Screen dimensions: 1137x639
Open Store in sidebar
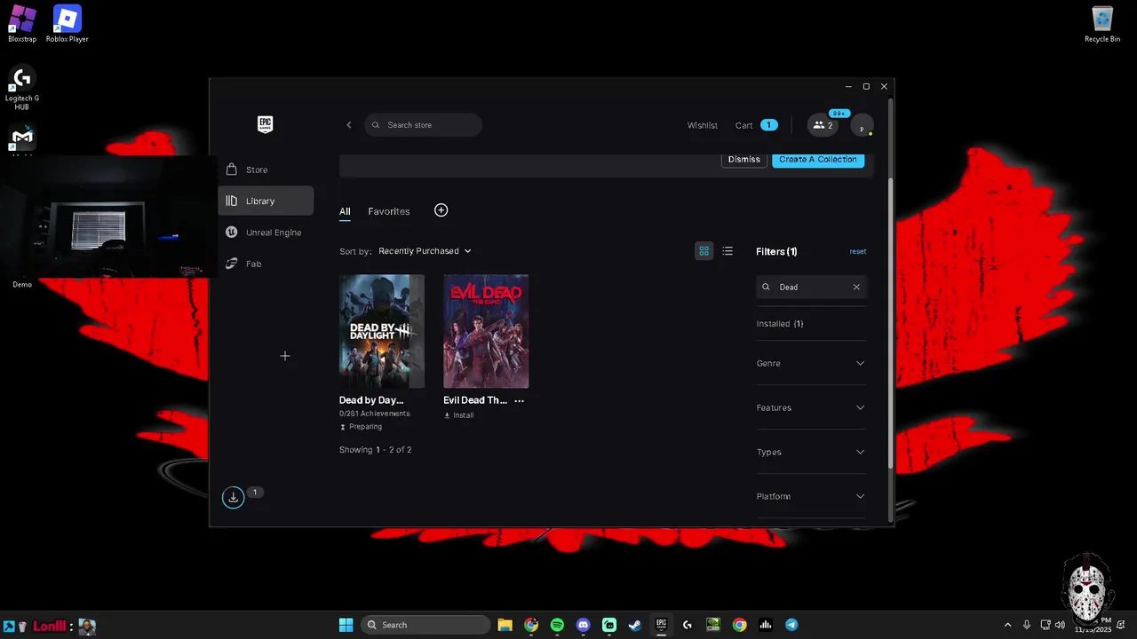[266, 170]
